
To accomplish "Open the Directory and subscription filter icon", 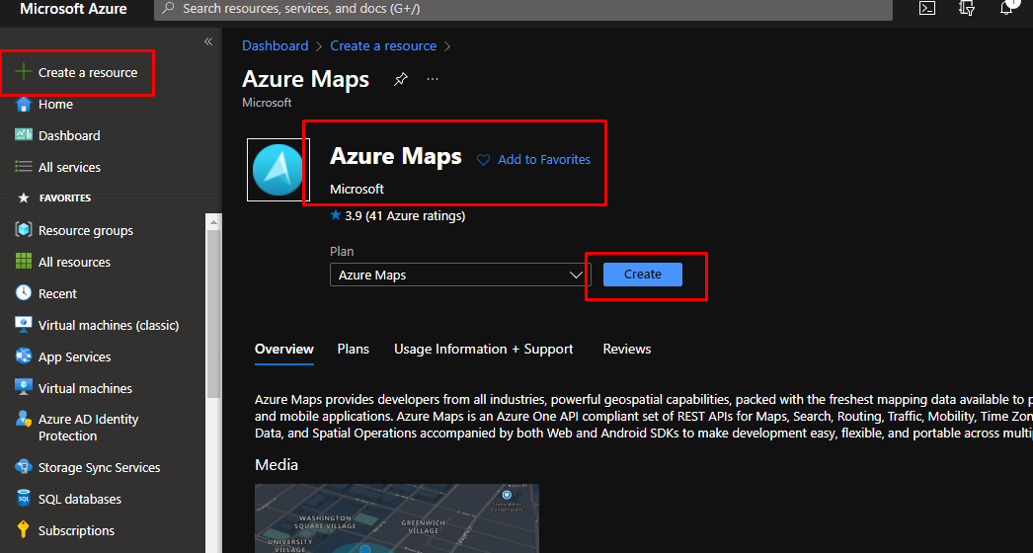I will tap(967, 9).
